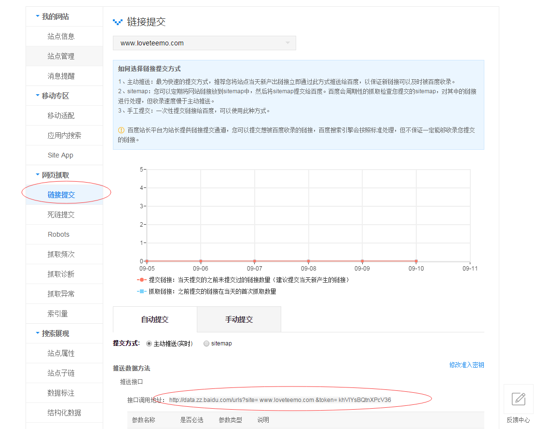The image size is (534, 429).
Task: Open 抓取频次 in the sidebar
Action: [61, 254]
